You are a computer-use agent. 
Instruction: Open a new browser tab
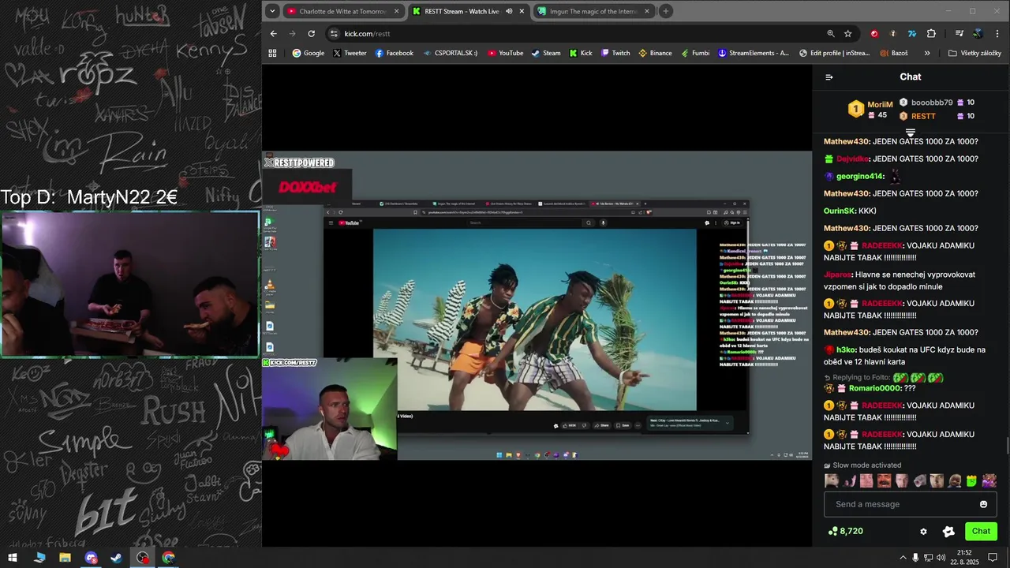tap(666, 11)
